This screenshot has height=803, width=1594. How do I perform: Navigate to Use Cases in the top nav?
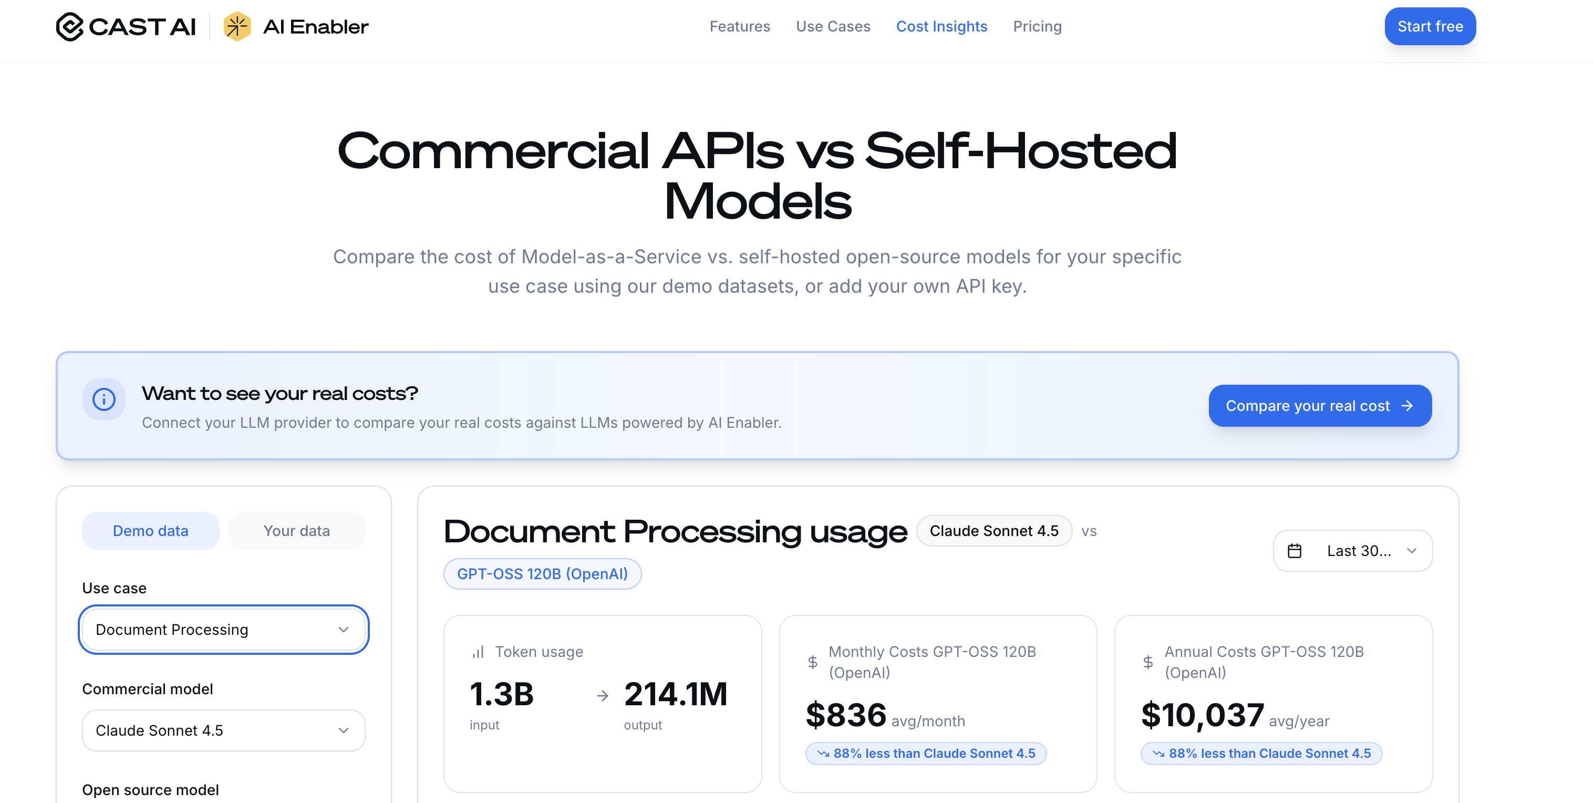tap(833, 26)
